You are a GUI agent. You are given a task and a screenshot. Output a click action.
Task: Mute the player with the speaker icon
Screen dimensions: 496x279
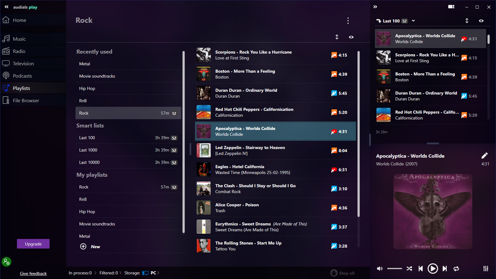click(x=380, y=269)
